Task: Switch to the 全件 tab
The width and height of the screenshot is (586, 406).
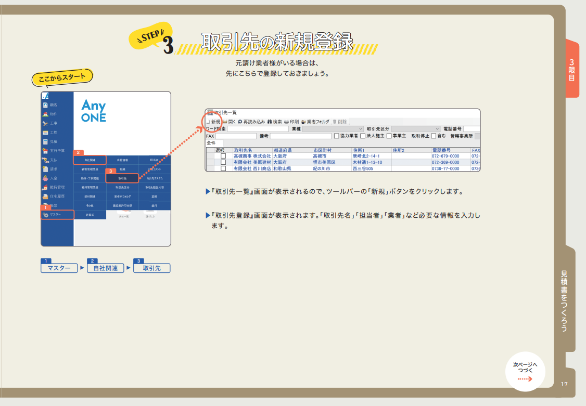Action: 211,143
